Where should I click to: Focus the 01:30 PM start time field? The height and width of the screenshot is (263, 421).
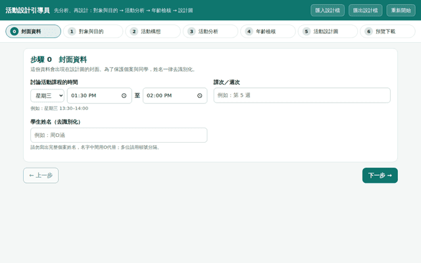point(99,95)
